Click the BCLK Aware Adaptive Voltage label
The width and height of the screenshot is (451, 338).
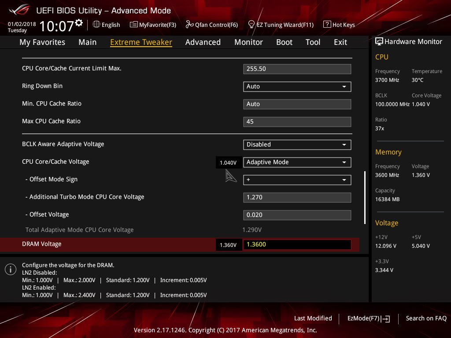63,144
